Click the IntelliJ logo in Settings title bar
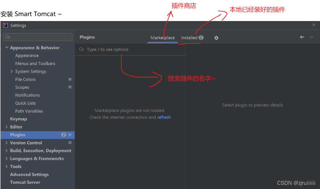 point(6,25)
